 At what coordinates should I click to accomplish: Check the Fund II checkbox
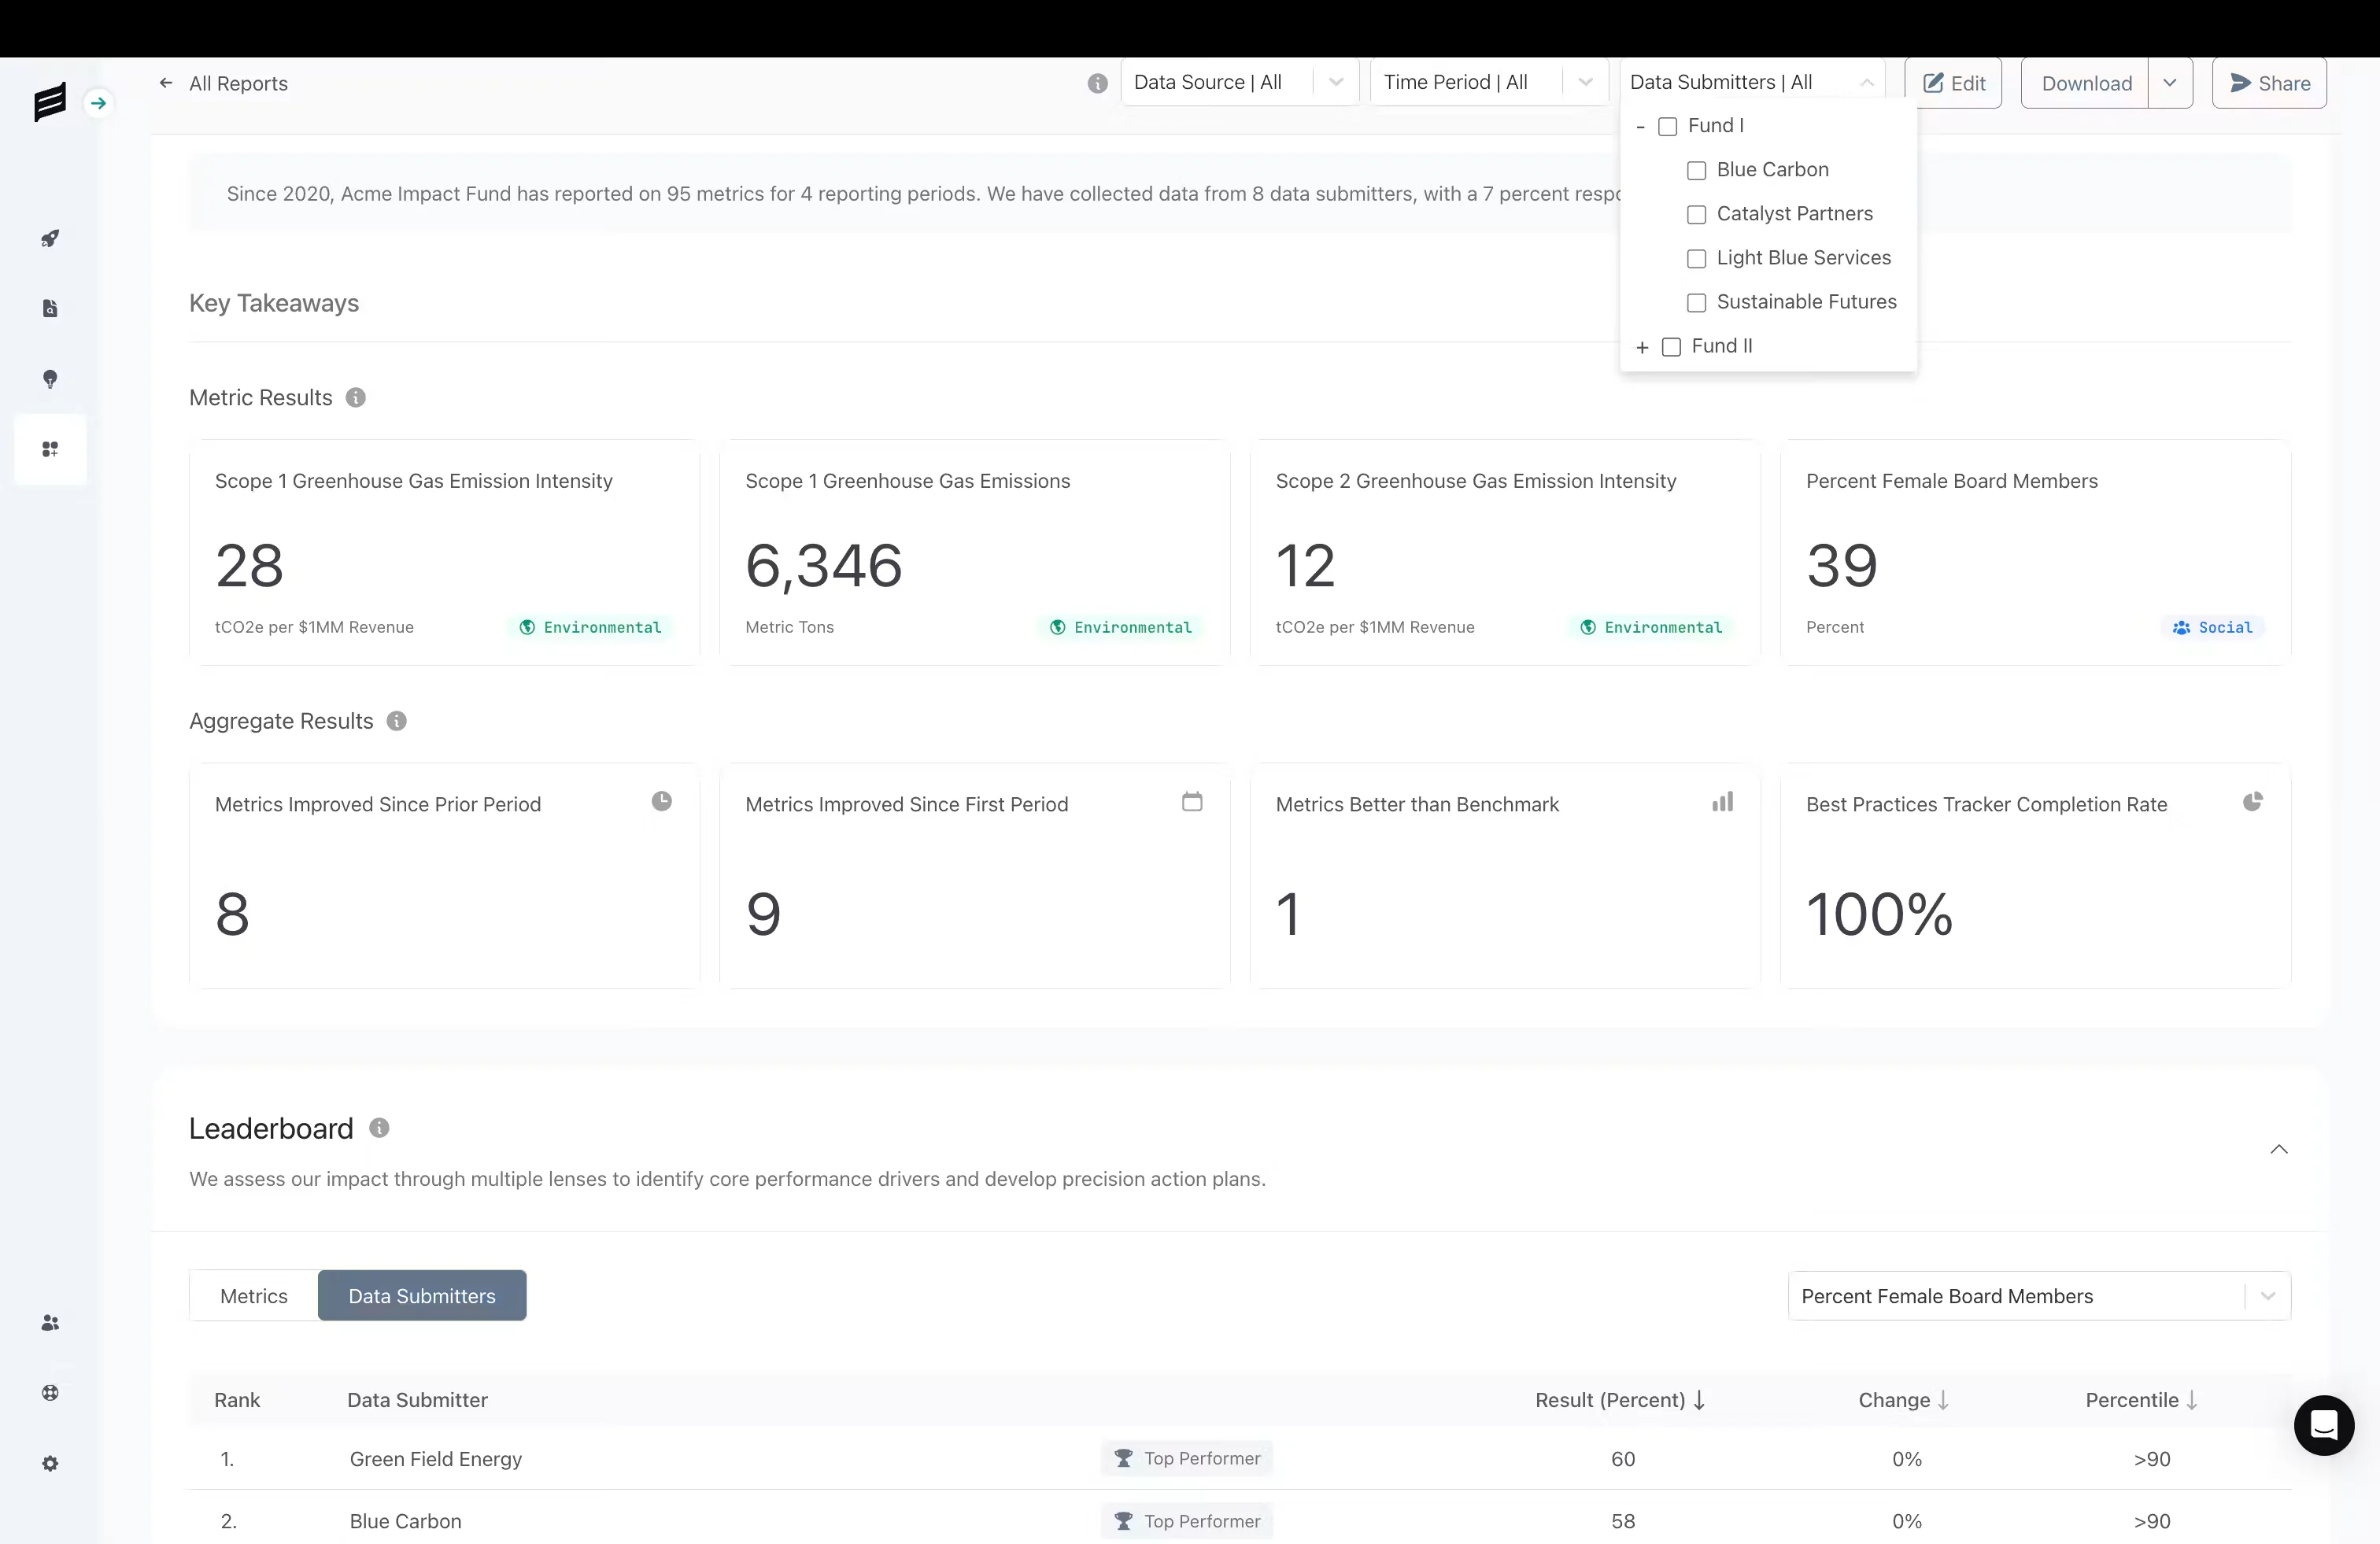tap(1671, 347)
